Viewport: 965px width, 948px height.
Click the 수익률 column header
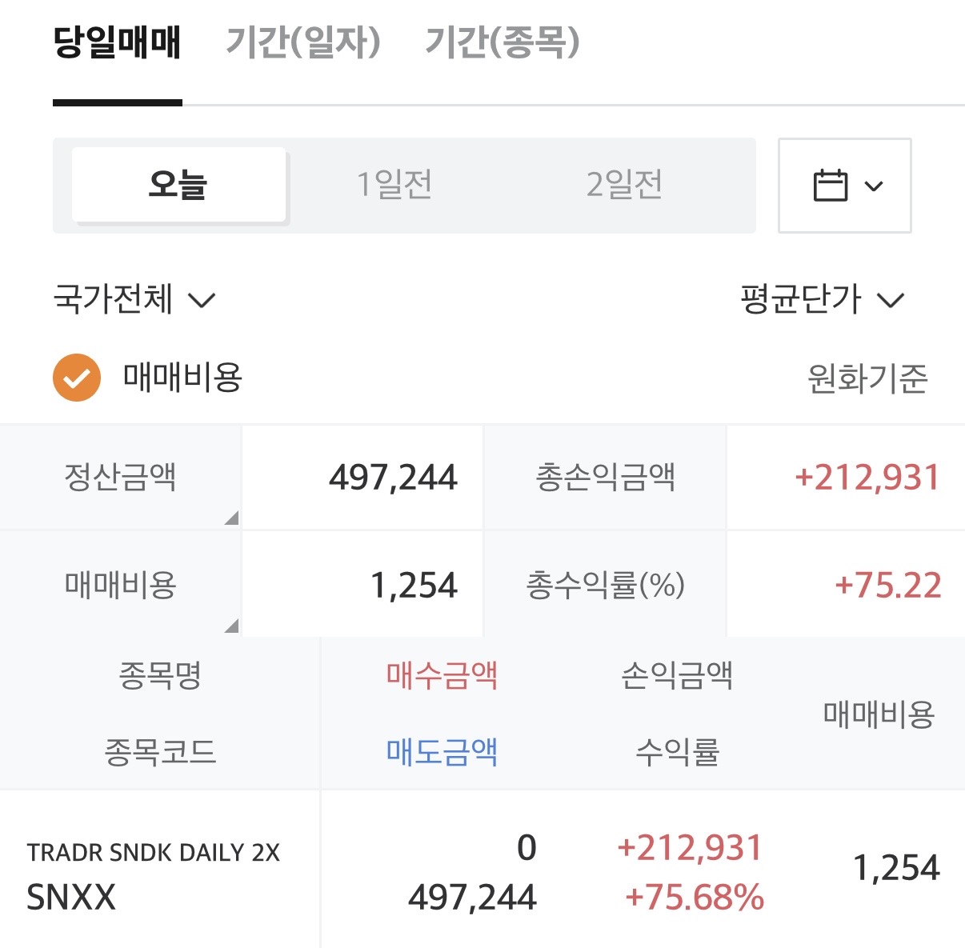[x=677, y=752]
